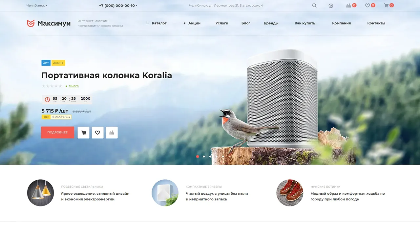
Task: Switch to the second banner slide dot
Action: [204, 157]
